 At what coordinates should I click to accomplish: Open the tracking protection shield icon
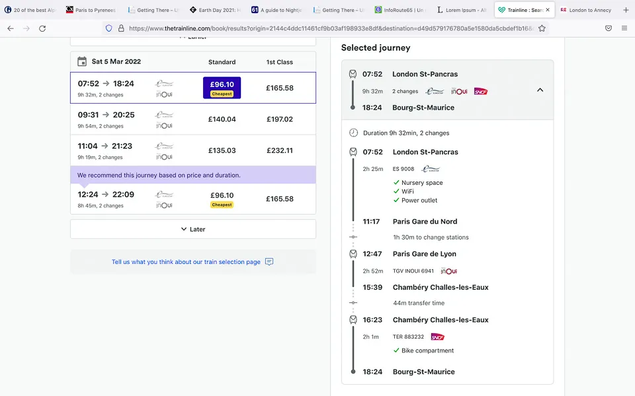tap(108, 28)
